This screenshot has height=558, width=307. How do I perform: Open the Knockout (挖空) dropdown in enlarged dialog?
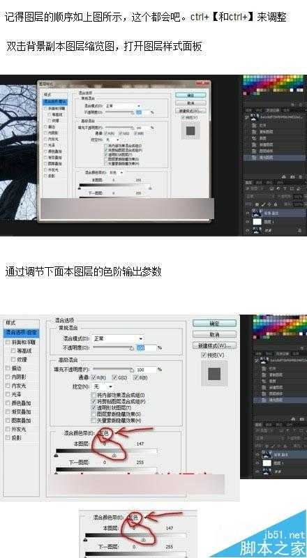click(103, 386)
